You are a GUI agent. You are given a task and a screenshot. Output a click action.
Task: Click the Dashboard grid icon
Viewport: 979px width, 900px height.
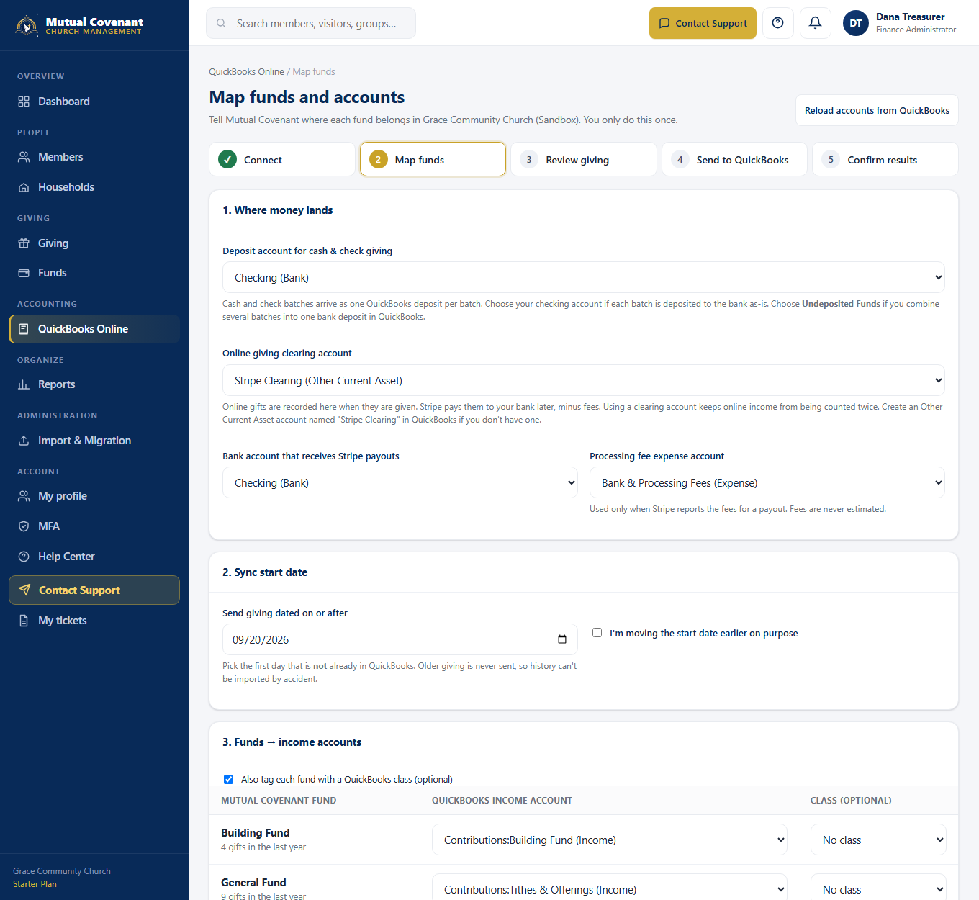click(x=24, y=102)
